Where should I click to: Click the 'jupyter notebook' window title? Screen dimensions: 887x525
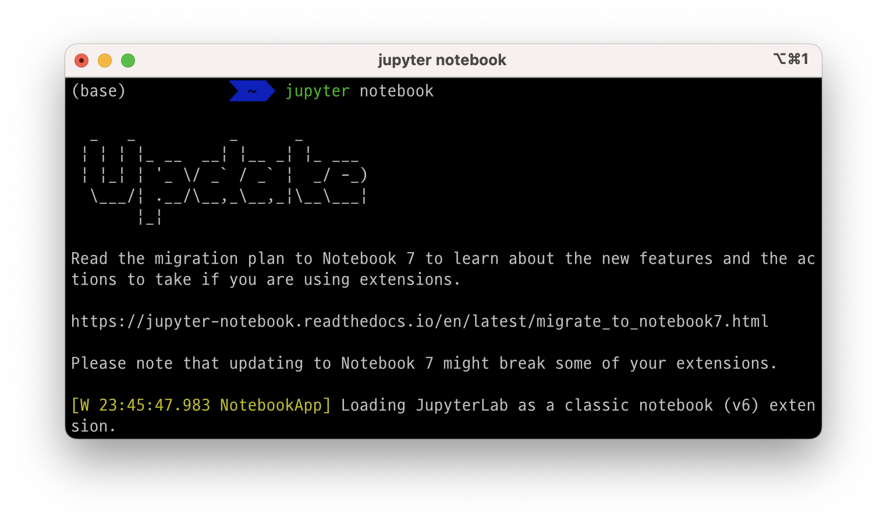click(x=442, y=60)
